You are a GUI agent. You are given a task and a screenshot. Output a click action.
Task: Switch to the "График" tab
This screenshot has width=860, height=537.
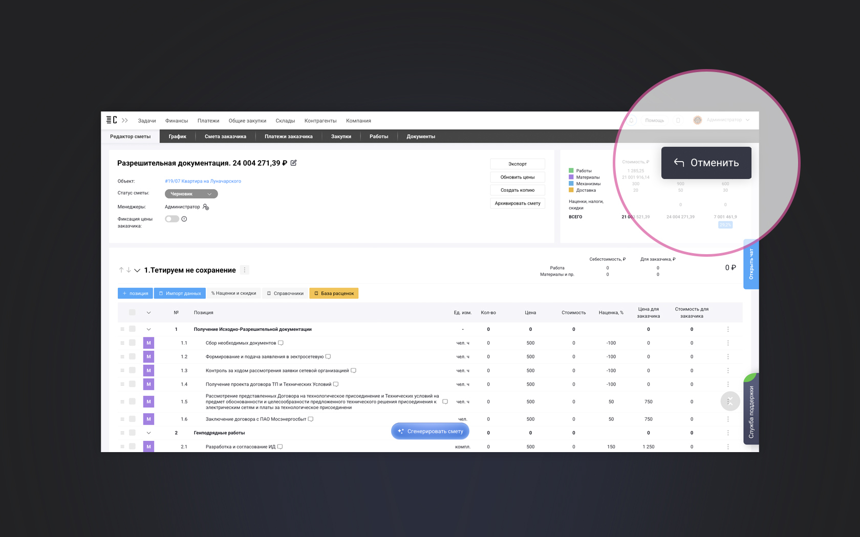coord(178,137)
